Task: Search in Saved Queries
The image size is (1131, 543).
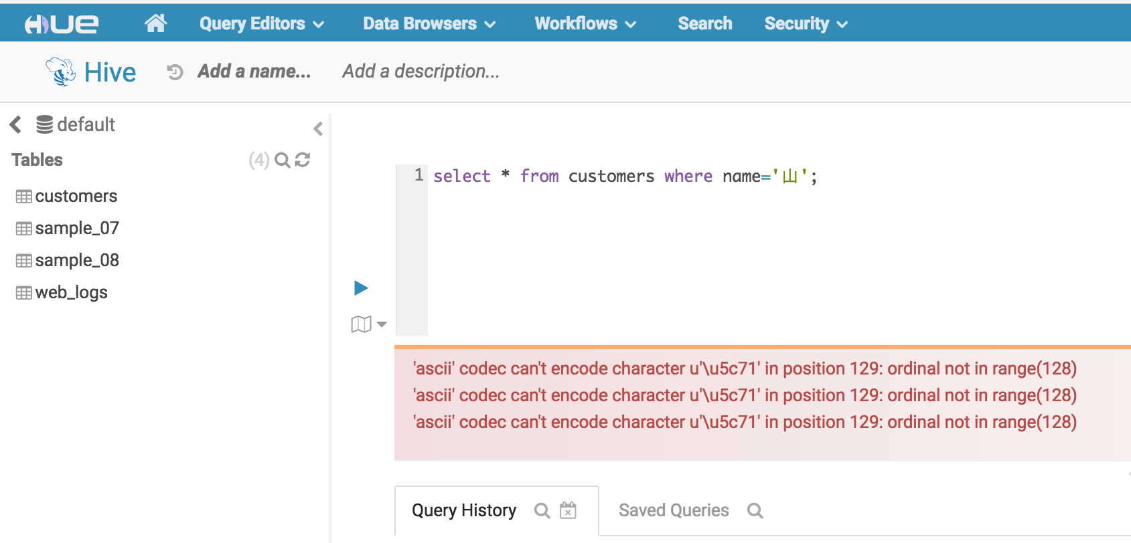Action: click(x=755, y=511)
